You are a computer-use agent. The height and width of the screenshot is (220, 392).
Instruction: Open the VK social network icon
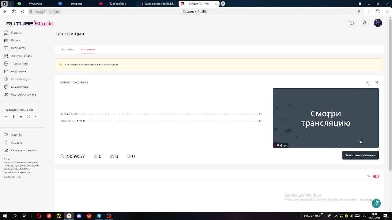[6, 117]
